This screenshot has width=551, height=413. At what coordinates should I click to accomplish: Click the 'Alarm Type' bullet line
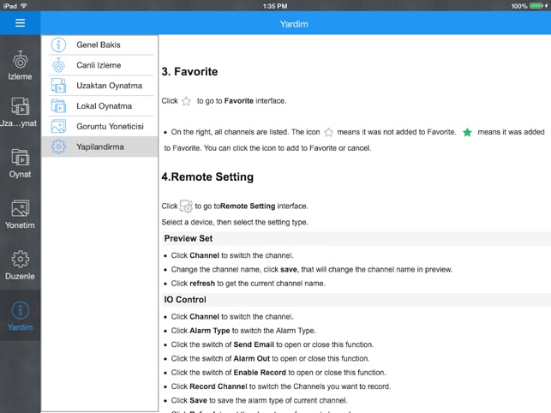pos(243,331)
